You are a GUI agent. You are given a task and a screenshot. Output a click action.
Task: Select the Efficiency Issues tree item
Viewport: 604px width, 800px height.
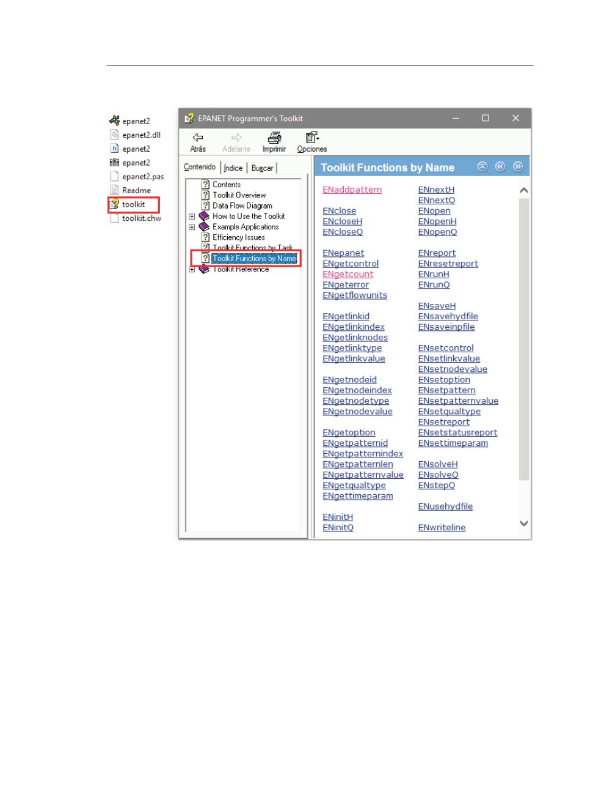click(239, 237)
